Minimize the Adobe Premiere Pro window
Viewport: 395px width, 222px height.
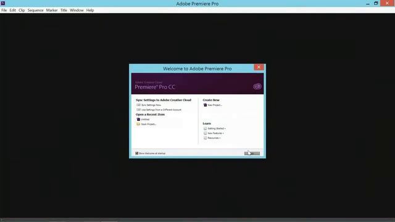(368, 4)
